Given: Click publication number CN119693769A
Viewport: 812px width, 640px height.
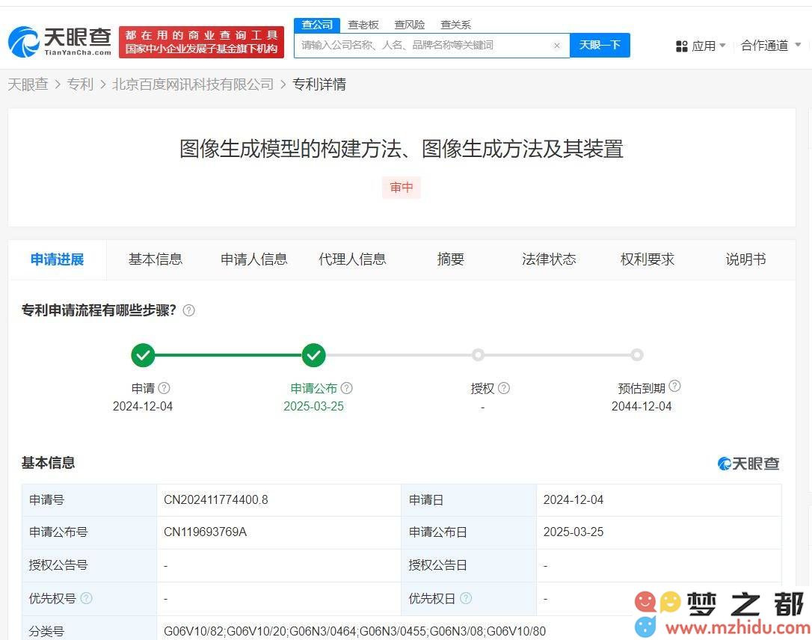Looking at the screenshot, I should pyautogui.click(x=205, y=532).
